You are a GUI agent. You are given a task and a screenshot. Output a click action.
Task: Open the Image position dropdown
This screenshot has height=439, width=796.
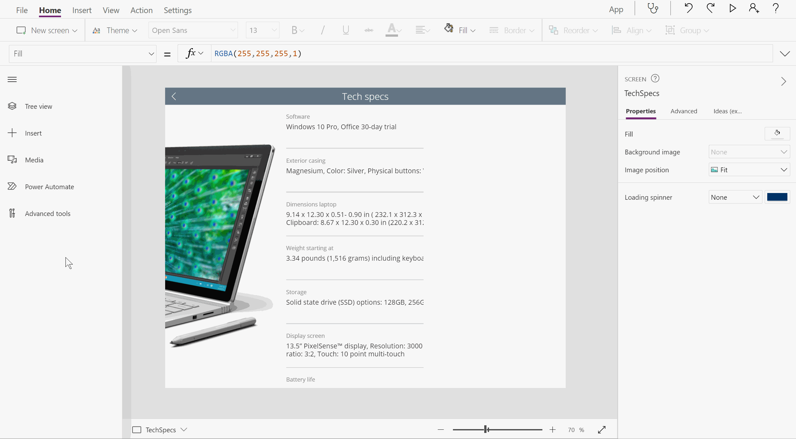749,169
